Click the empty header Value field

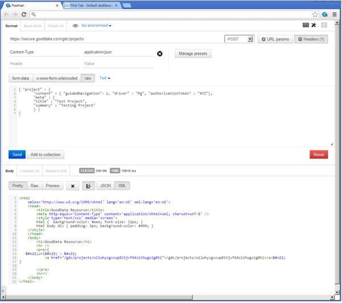pyautogui.click(x=119, y=64)
